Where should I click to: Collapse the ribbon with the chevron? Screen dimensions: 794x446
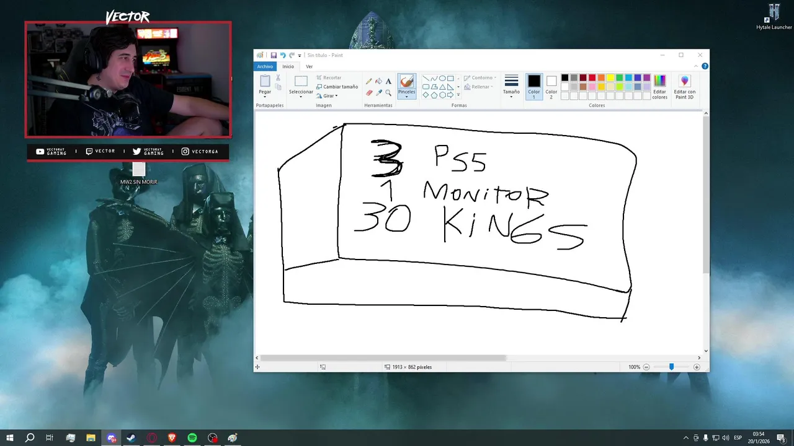point(696,66)
